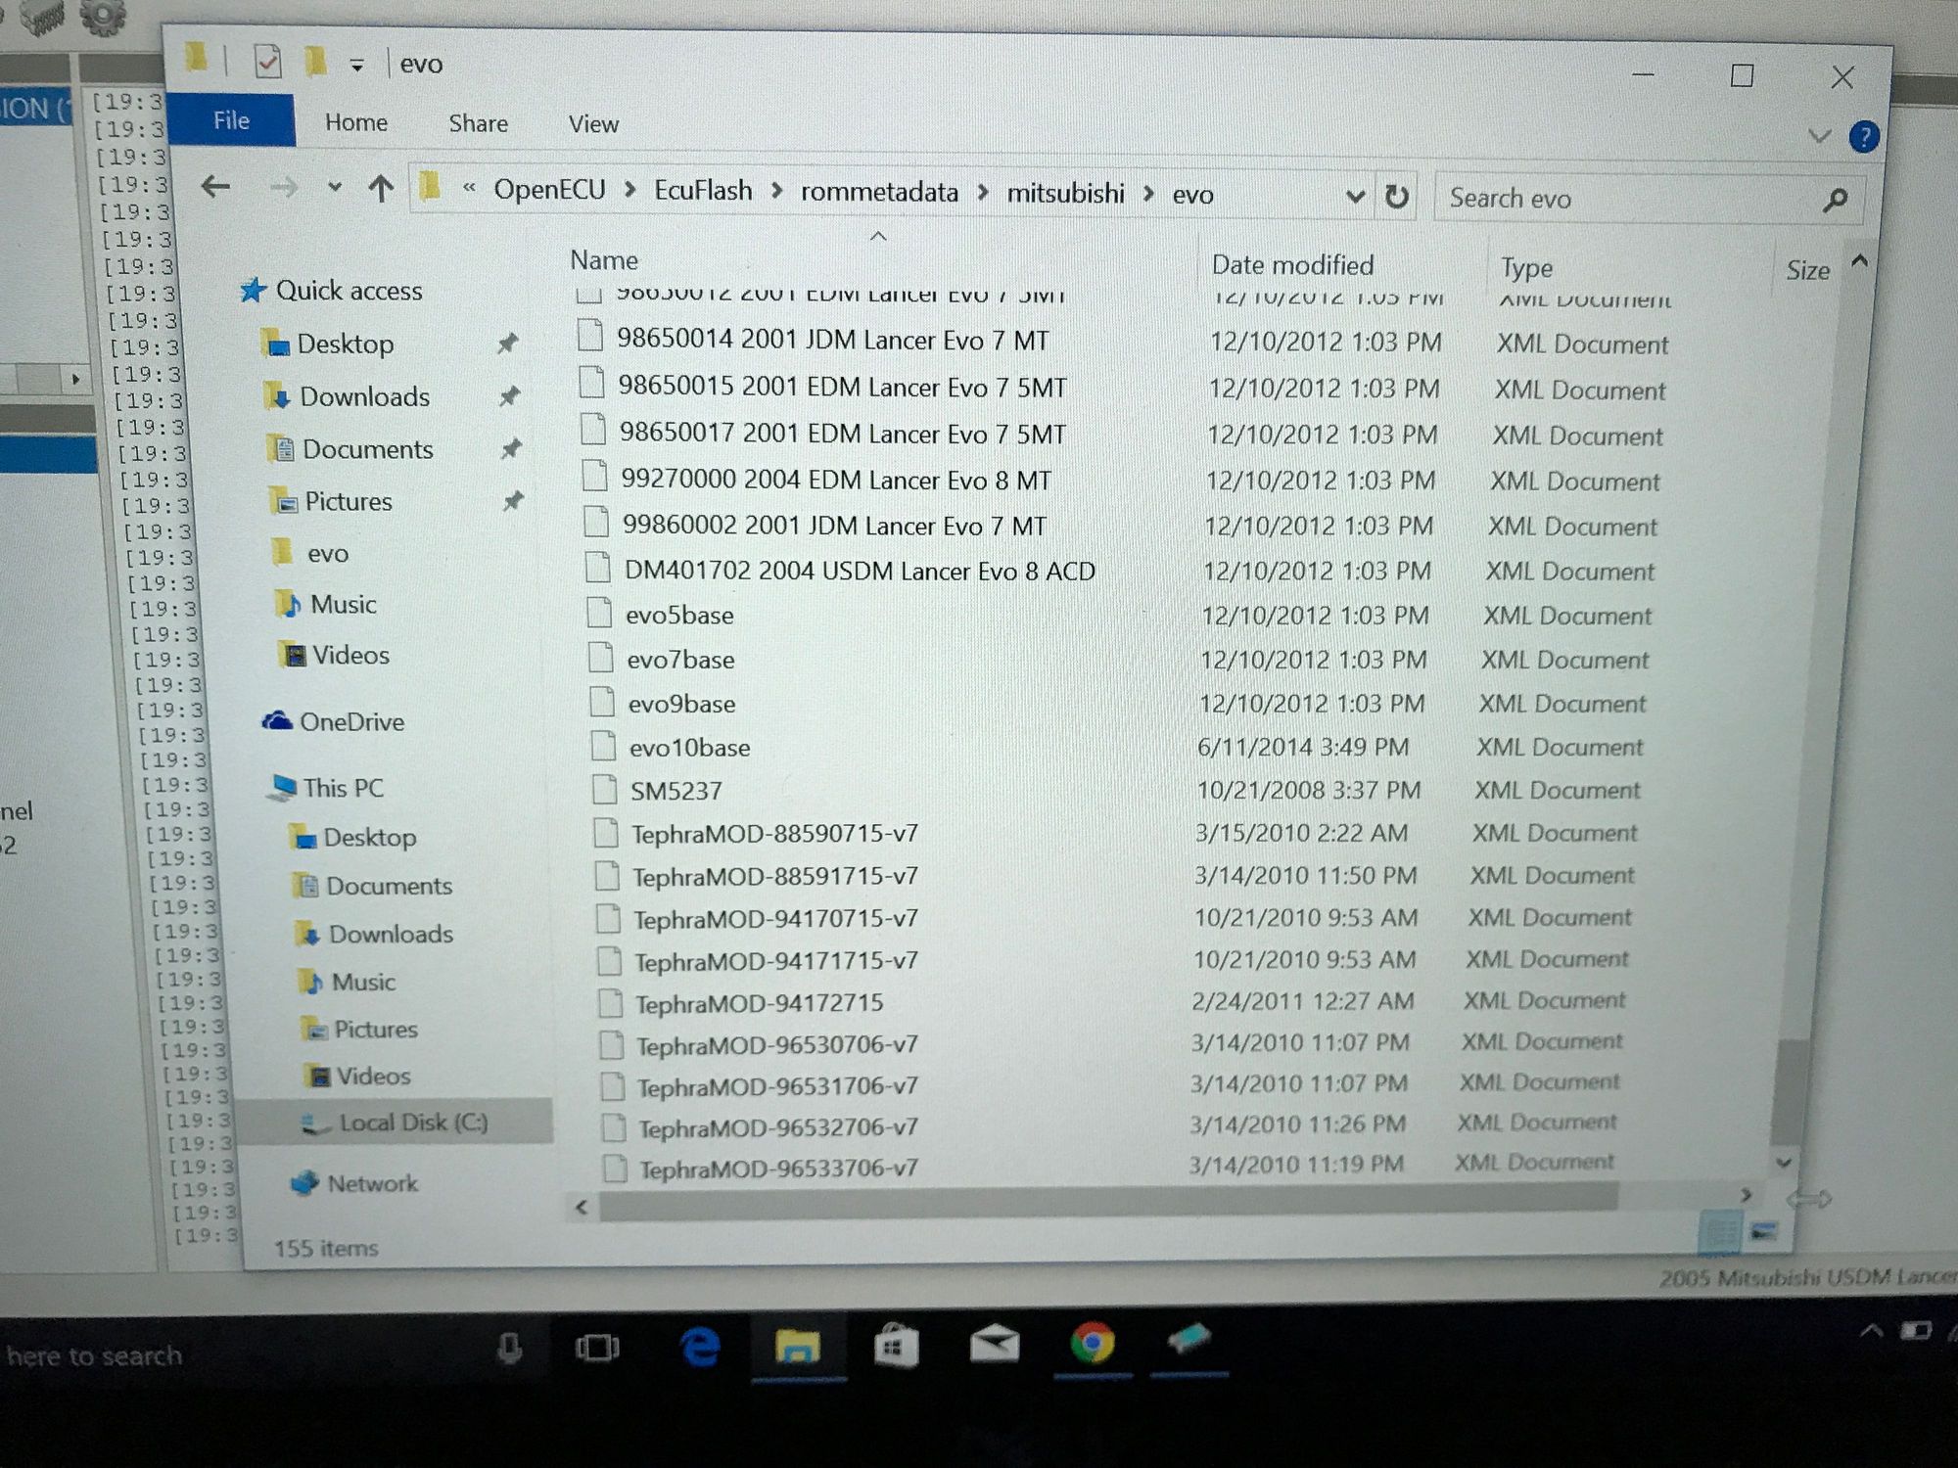
Task: Click the Up one level arrow
Action: click(381, 188)
